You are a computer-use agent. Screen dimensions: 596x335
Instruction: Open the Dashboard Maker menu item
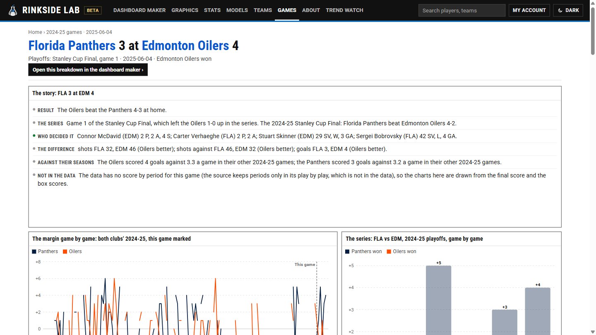(x=139, y=10)
